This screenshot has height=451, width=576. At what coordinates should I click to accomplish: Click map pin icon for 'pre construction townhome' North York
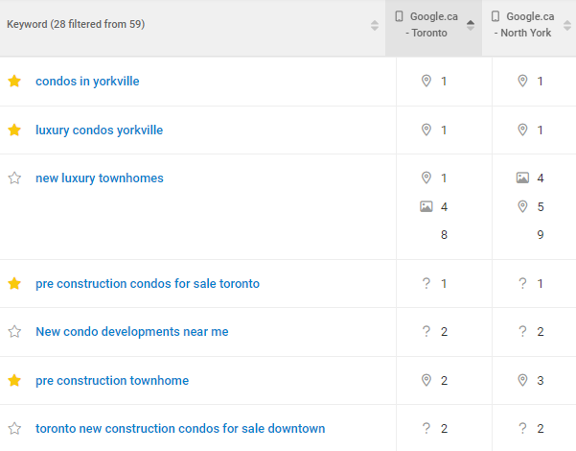tap(522, 381)
